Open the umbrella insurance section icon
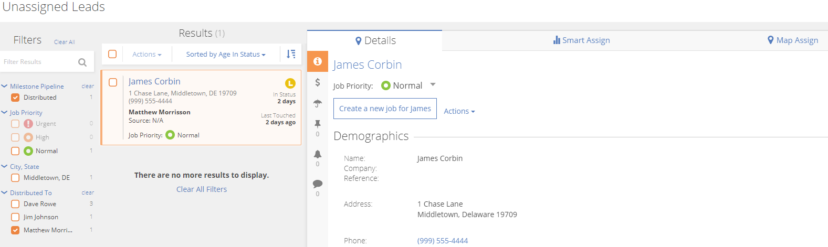Viewport: 828px width, 247px height. click(318, 103)
